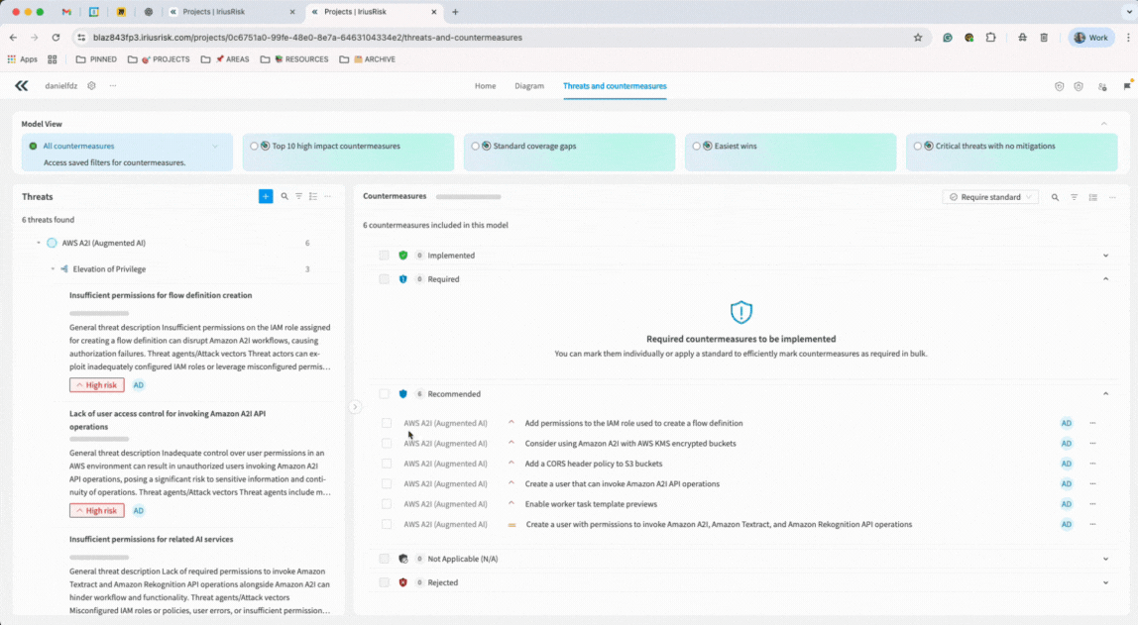Reload the page
Screen dimensions: 1138x625
[x=56, y=38]
